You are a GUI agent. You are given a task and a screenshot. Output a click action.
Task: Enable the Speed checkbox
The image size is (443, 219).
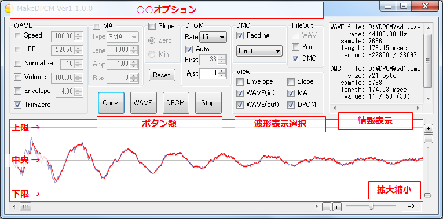(17, 35)
